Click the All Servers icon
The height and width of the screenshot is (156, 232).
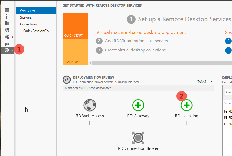7,23
